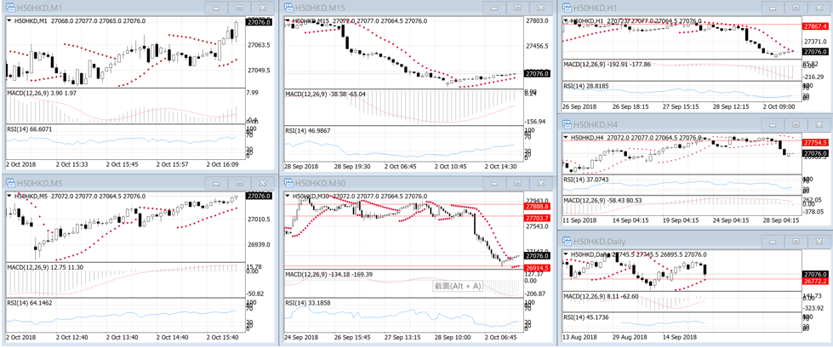
Task: Close the H50HKD,H4 chart window
Action: click(x=819, y=124)
